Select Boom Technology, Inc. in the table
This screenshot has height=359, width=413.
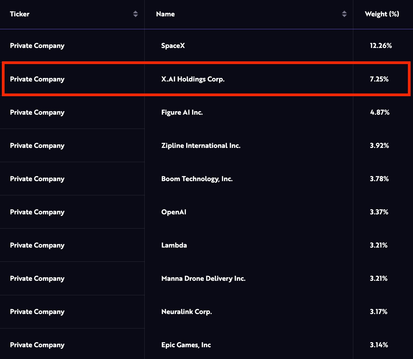point(197,179)
